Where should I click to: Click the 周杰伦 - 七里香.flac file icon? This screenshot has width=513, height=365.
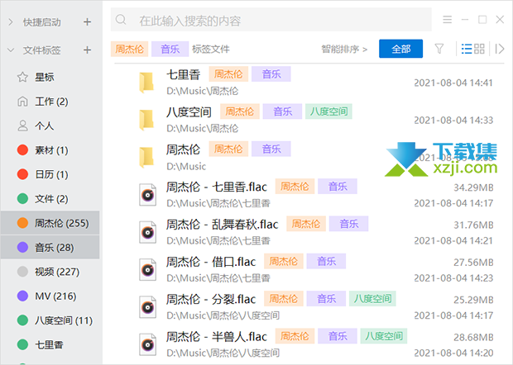pos(147,195)
